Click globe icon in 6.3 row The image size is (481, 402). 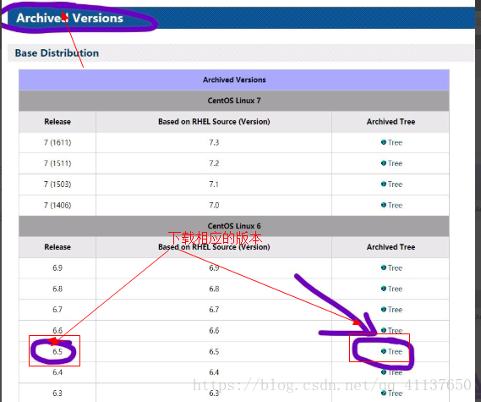pyautogui.click(x=384, y=393)
